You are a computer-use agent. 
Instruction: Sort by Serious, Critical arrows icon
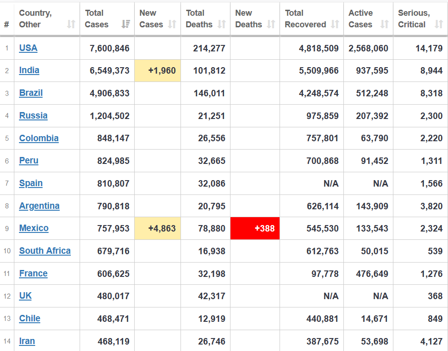point(439,24)
